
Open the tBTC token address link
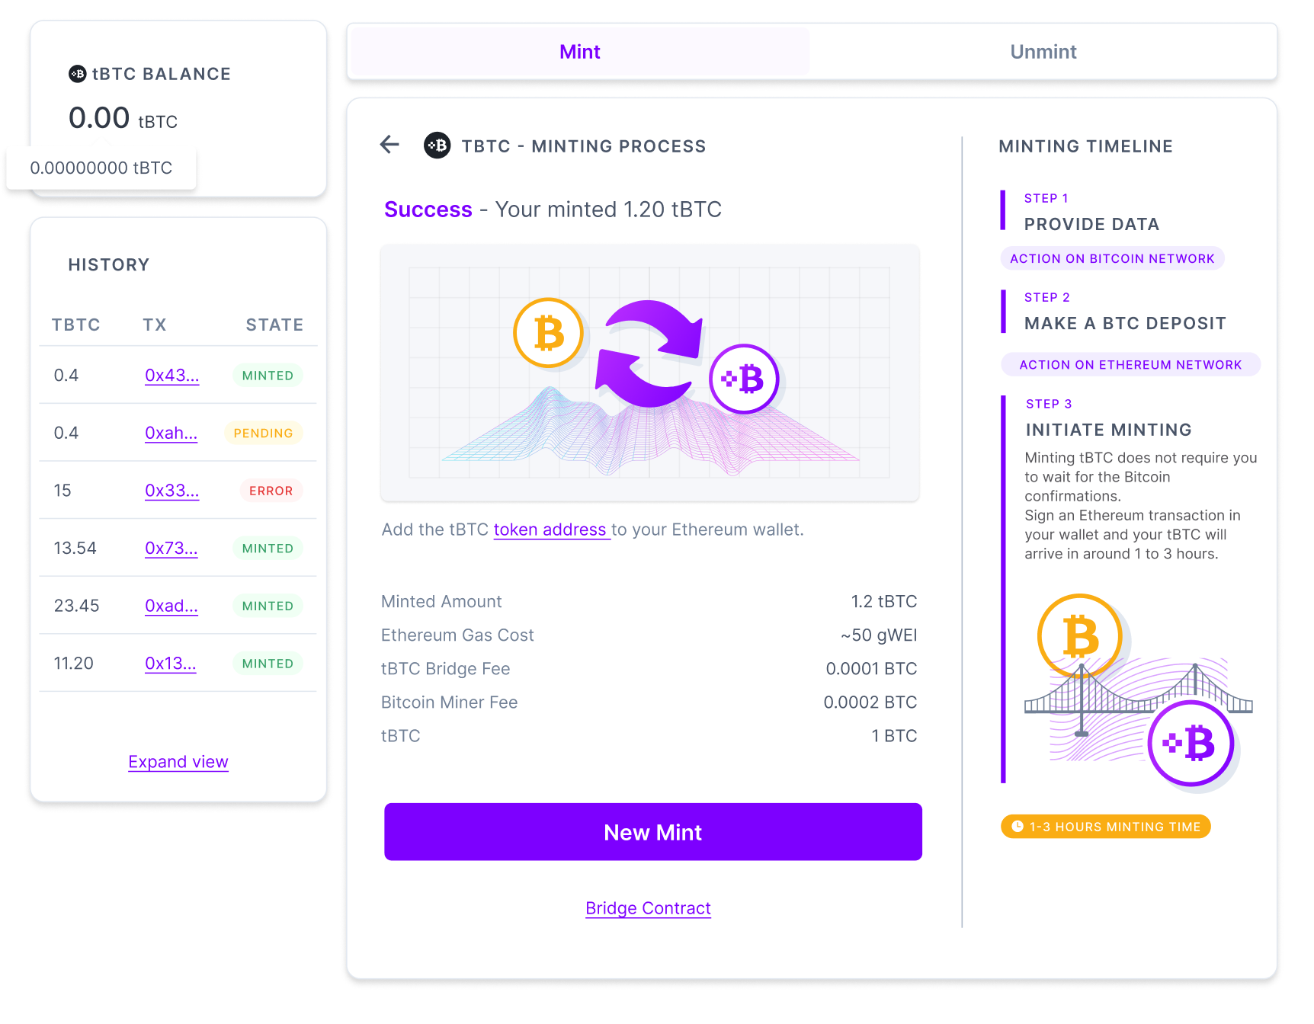coord(551,530)
